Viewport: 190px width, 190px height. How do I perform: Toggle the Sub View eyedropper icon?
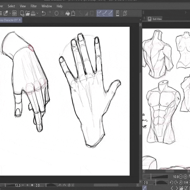click(144, 188)
